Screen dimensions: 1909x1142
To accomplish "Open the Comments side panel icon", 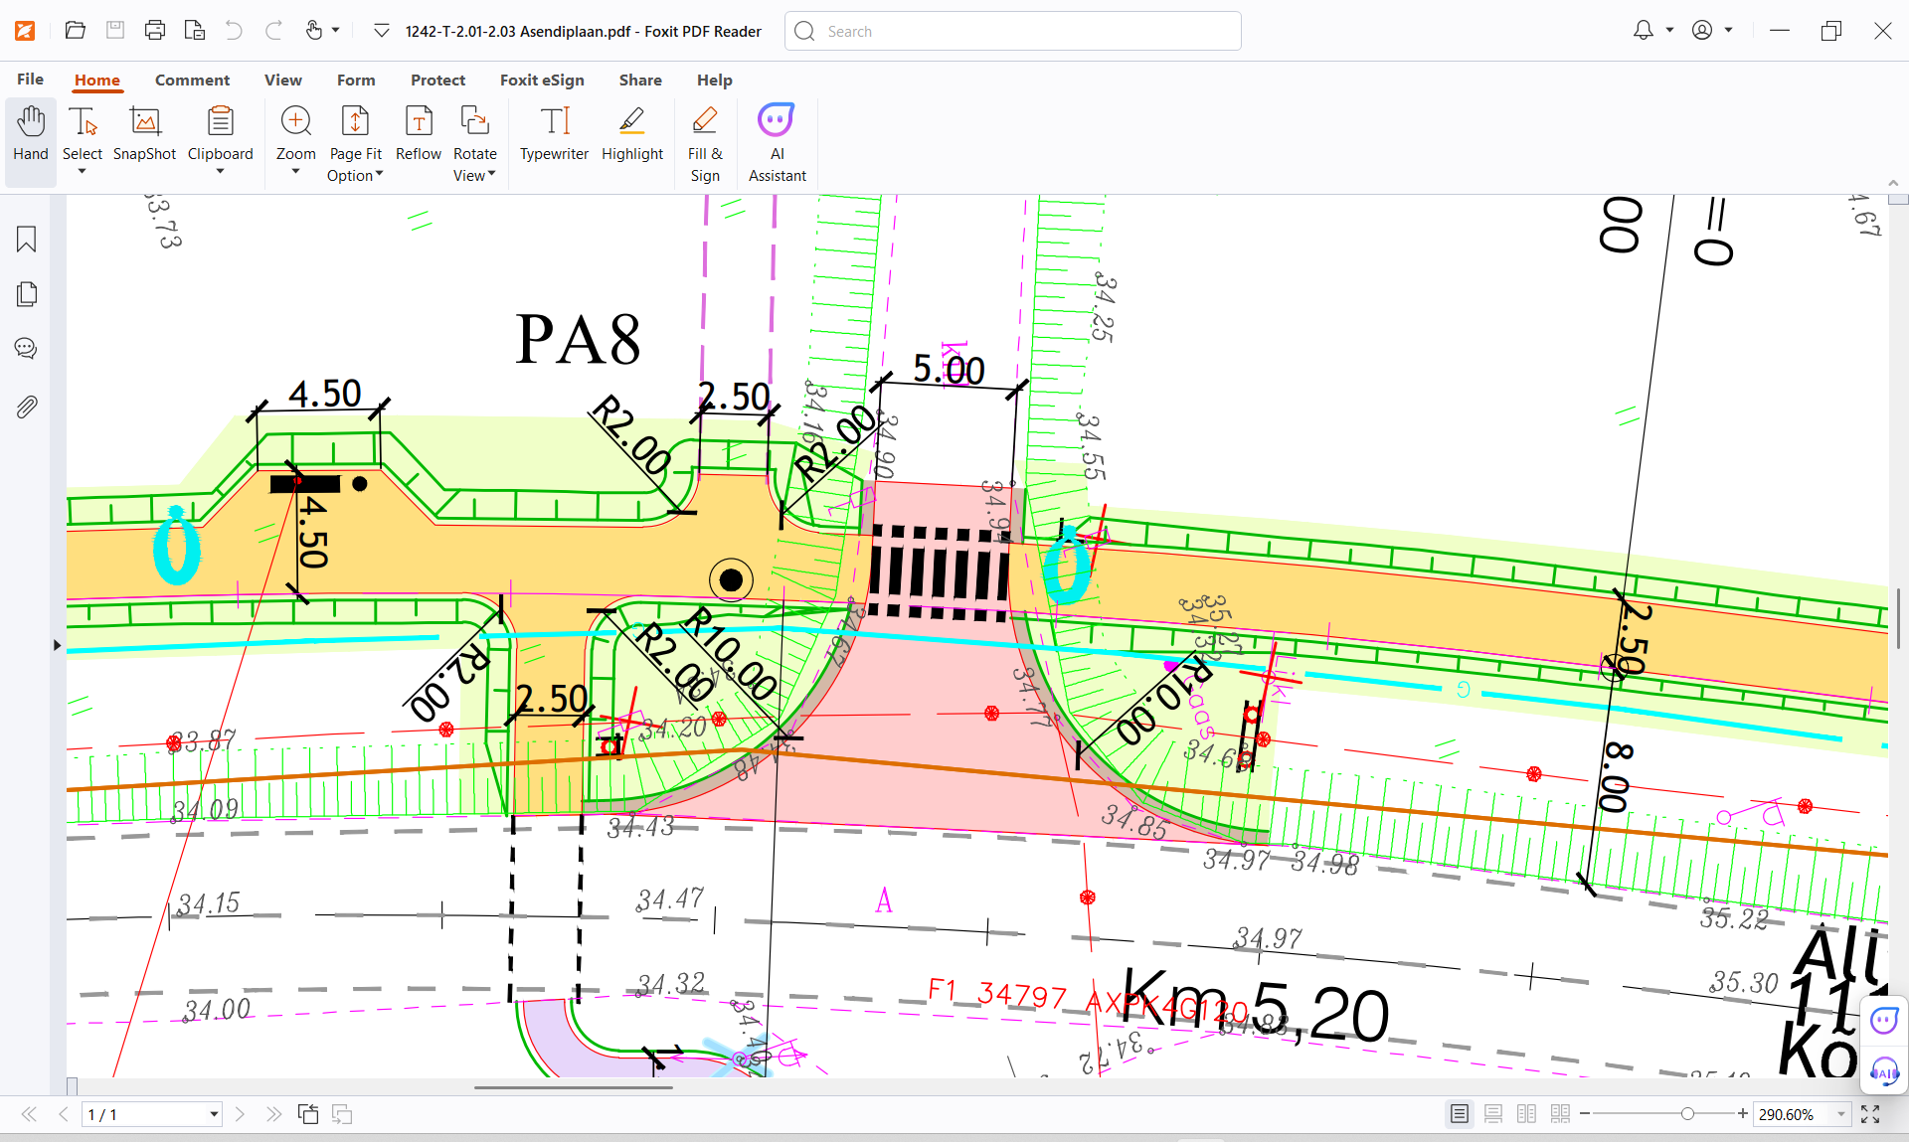I will click(x=27, y=349).
